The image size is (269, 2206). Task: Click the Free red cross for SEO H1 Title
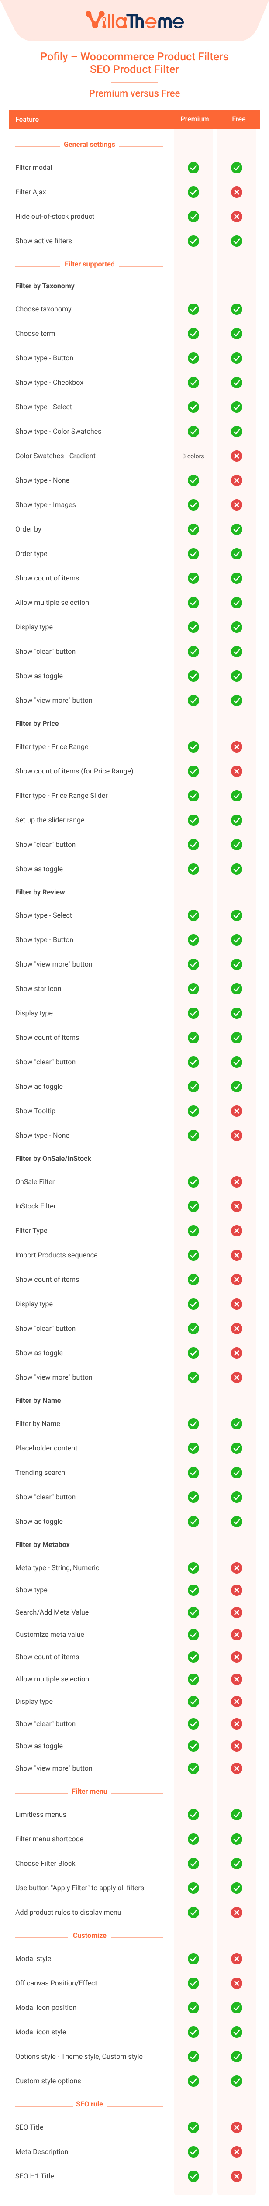pyautogui.click(x=236, y=2176)
